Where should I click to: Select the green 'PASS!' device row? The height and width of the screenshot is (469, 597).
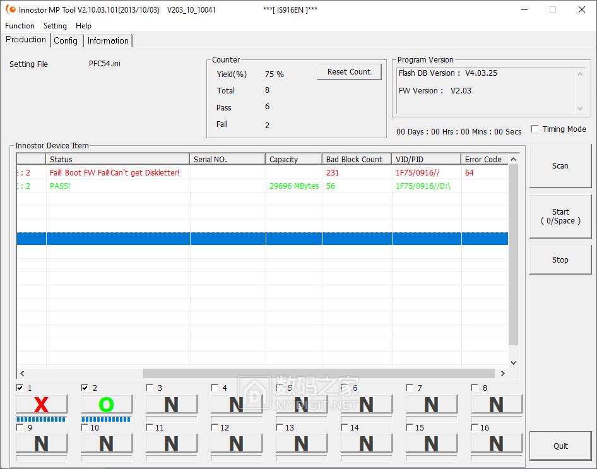tap(263, 186)
